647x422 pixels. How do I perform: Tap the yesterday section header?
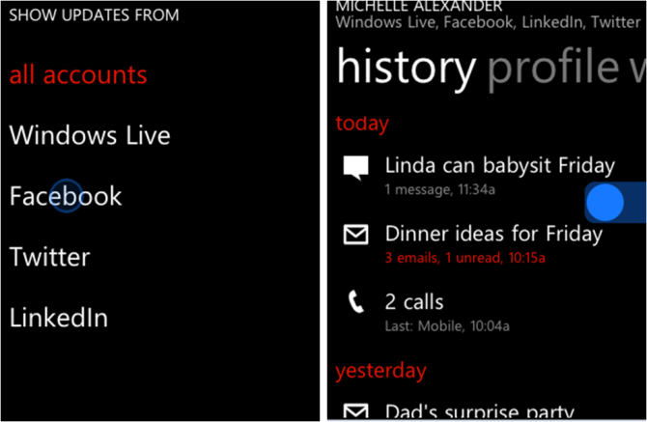pos(380,371)
